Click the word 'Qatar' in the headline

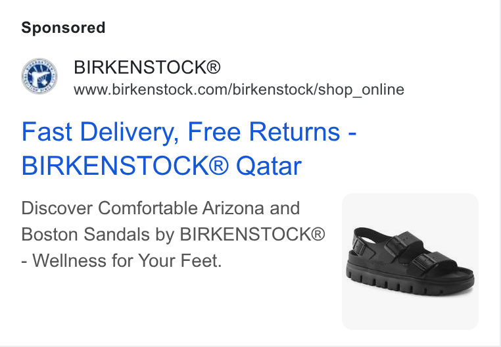pos(269,166)
